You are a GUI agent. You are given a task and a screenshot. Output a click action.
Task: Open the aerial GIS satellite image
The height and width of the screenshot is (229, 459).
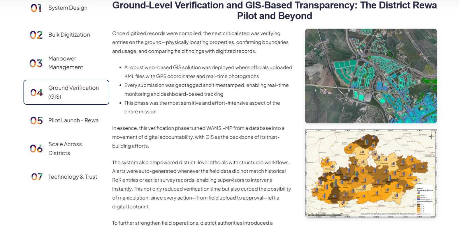371,76
